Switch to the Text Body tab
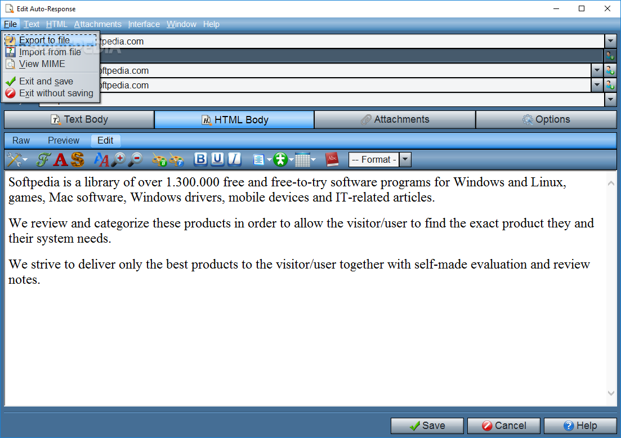 79,119
